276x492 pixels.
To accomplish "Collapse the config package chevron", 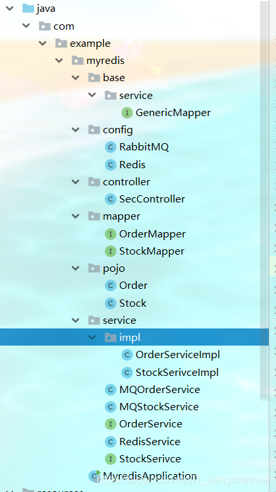I will [76, 129].
